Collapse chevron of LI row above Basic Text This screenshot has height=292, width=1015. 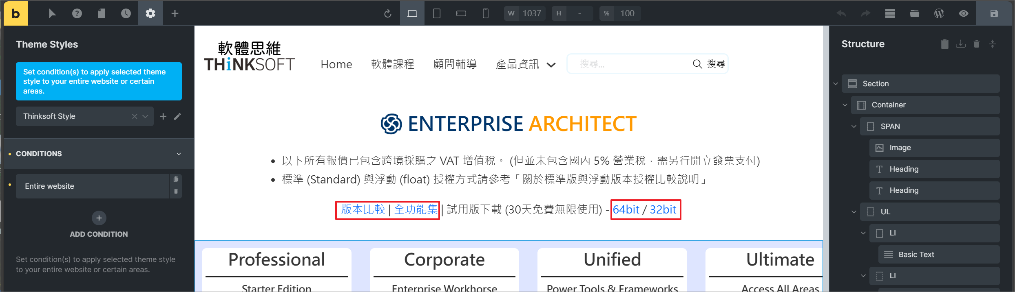coord(863,233)
